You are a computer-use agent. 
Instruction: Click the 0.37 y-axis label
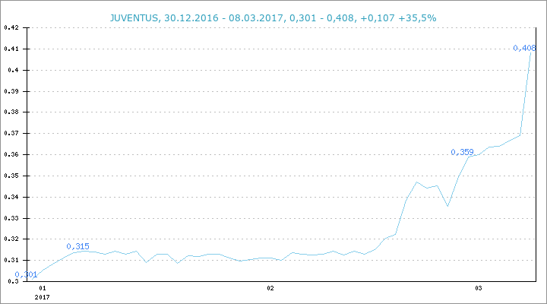click(x=11, y=133)
